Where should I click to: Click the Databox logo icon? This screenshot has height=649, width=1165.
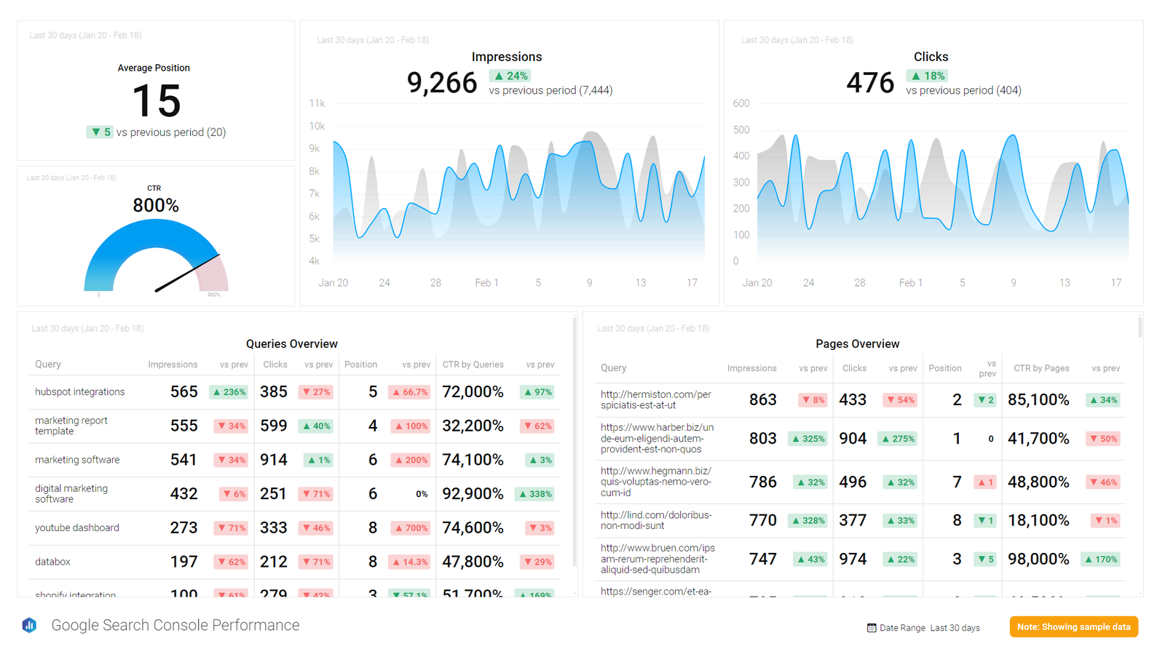pyautogui.click(x=29, y=625)
